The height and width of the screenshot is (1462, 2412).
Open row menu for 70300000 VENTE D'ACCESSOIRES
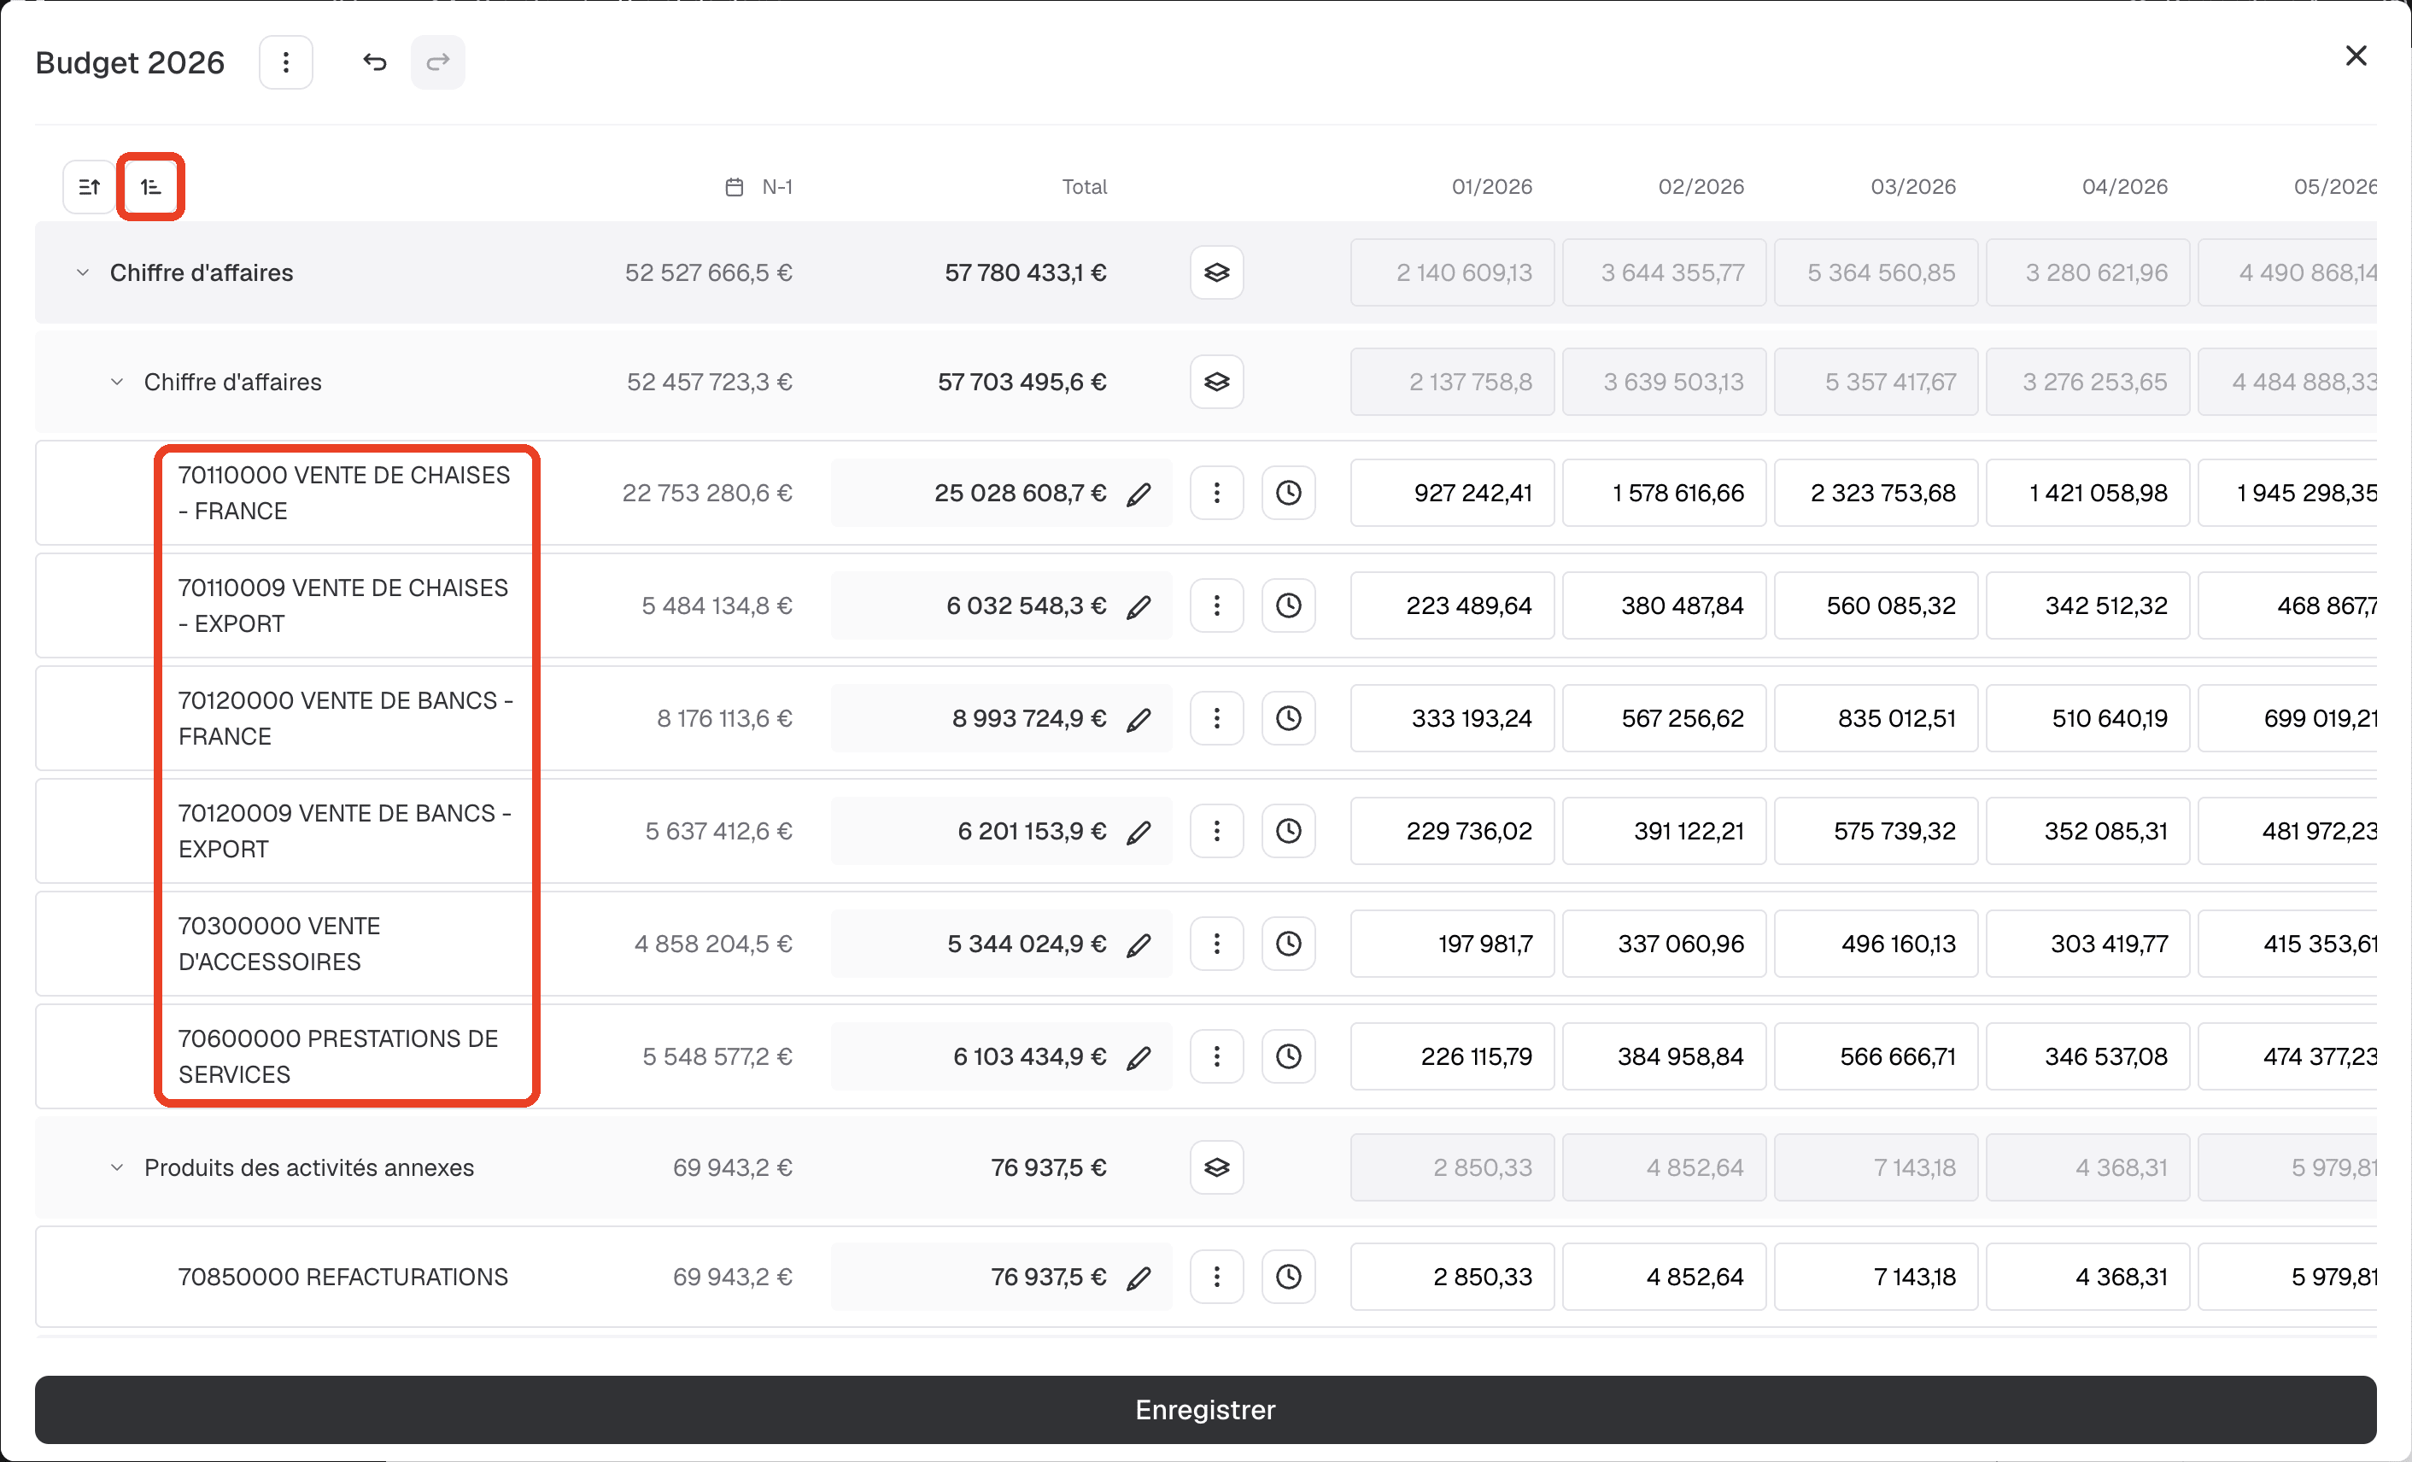pos(1217,944)
